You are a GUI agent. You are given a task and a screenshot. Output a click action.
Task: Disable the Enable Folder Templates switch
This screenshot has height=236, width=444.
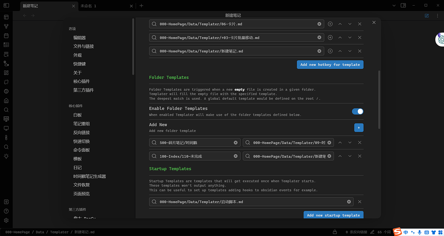(358, 111)
